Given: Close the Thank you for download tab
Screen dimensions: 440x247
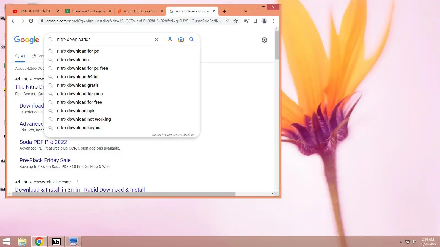Looking at the screenshot, I should (x=110, y=11).
